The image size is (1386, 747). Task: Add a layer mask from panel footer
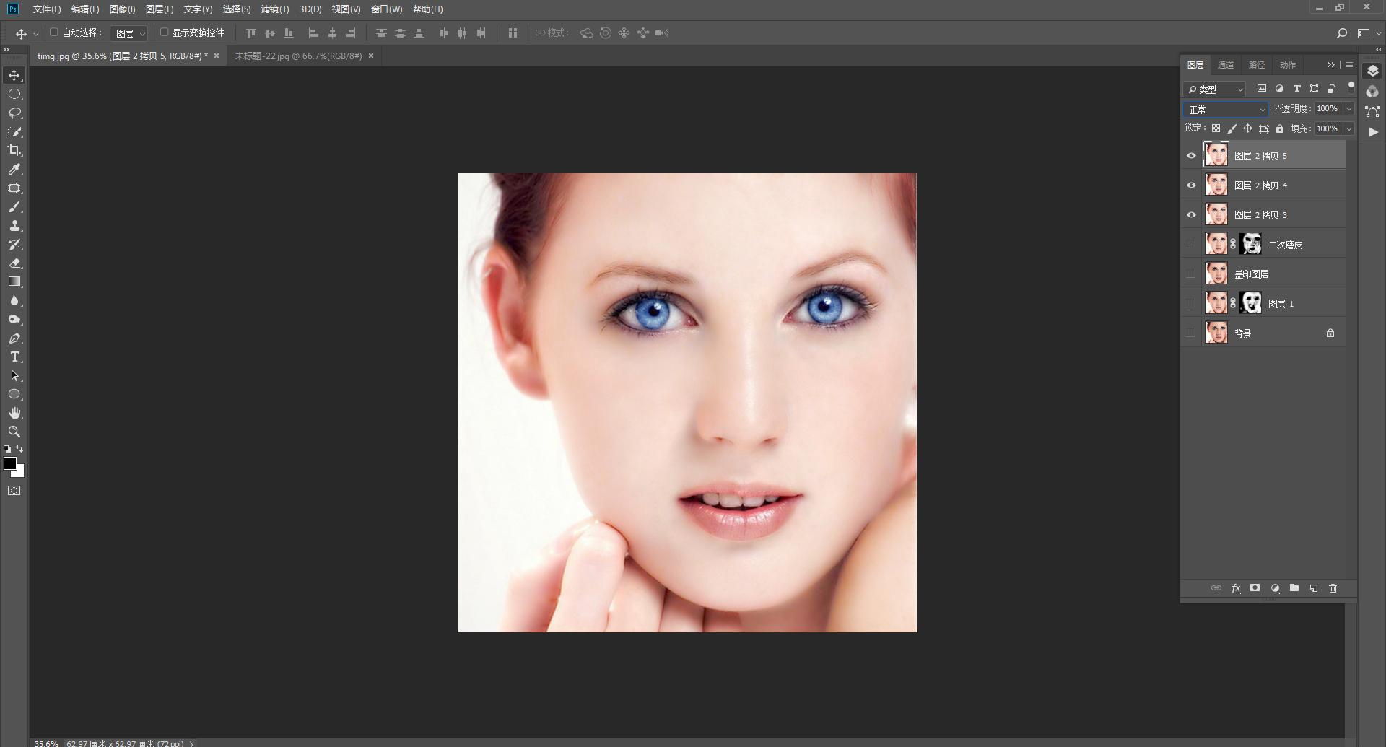tap(1255, 588)
